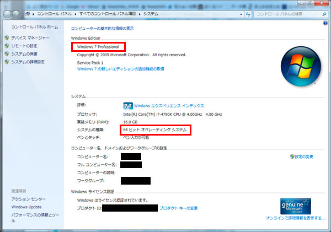Click the プロダクト ID label
The height and width of the screenshot is (232, 331).
tap(89, 208)
